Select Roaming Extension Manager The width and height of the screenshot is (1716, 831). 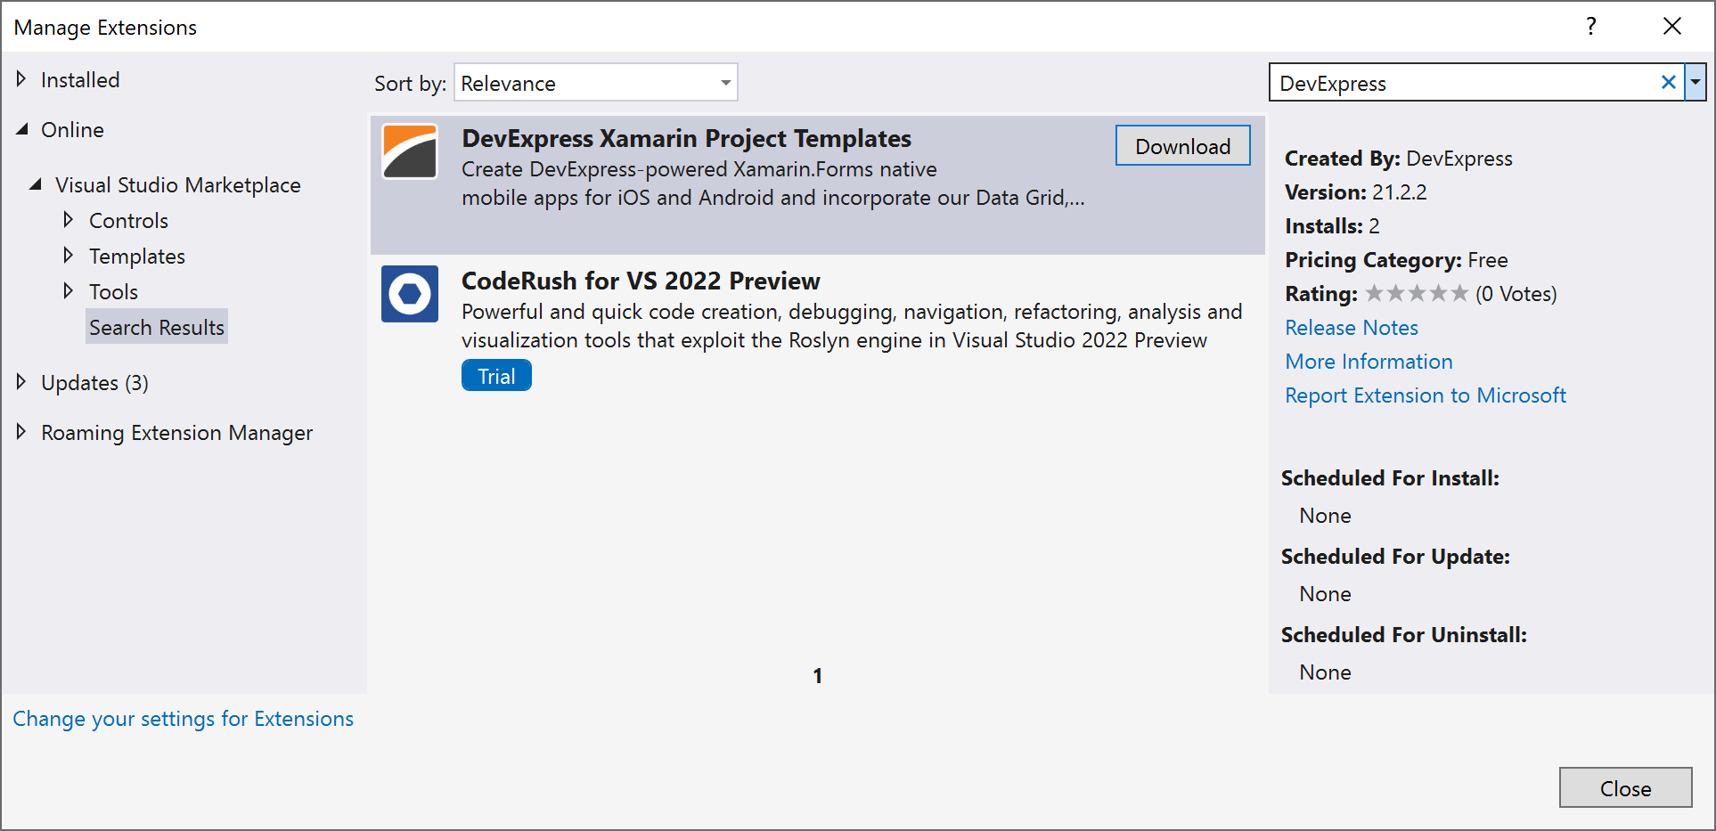[176, 433]
